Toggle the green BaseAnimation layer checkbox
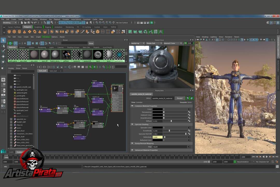The width and height of the screenshot is (280, 187). pos(235,162)
